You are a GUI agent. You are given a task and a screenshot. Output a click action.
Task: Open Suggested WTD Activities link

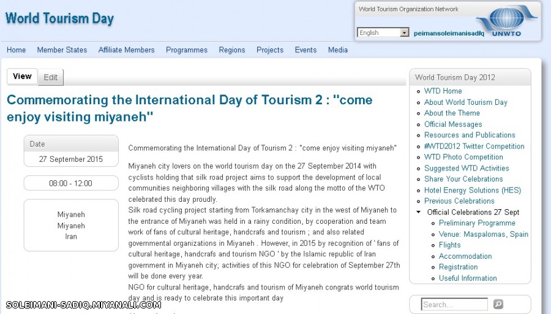click(x=467, y=168)
